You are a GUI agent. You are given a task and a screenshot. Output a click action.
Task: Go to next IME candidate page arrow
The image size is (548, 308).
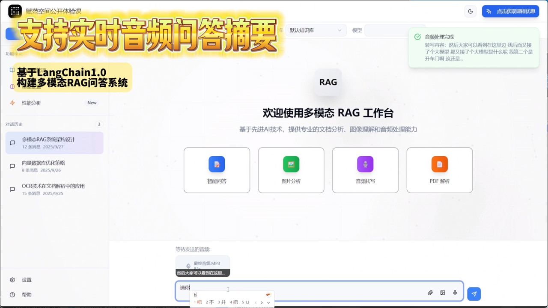coord(262,302)
